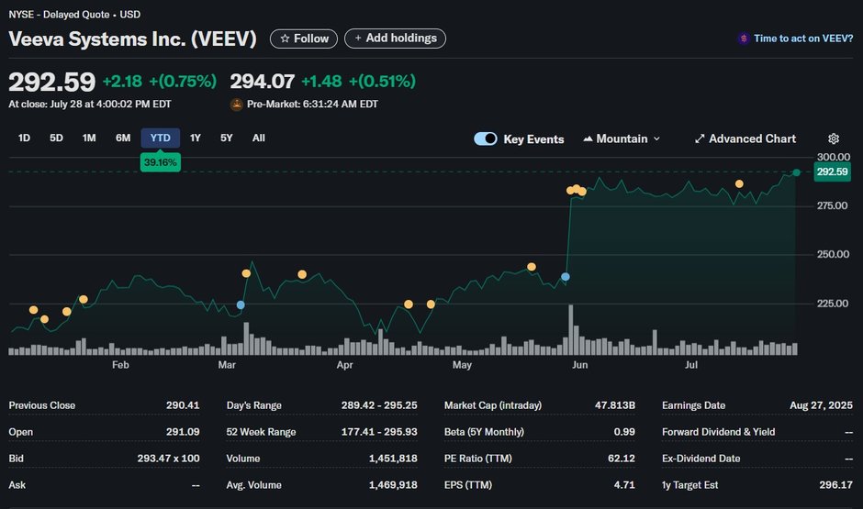Click the Bid value 293.47 x 100
The image size is (863, 509).
(x=168, y=459)
